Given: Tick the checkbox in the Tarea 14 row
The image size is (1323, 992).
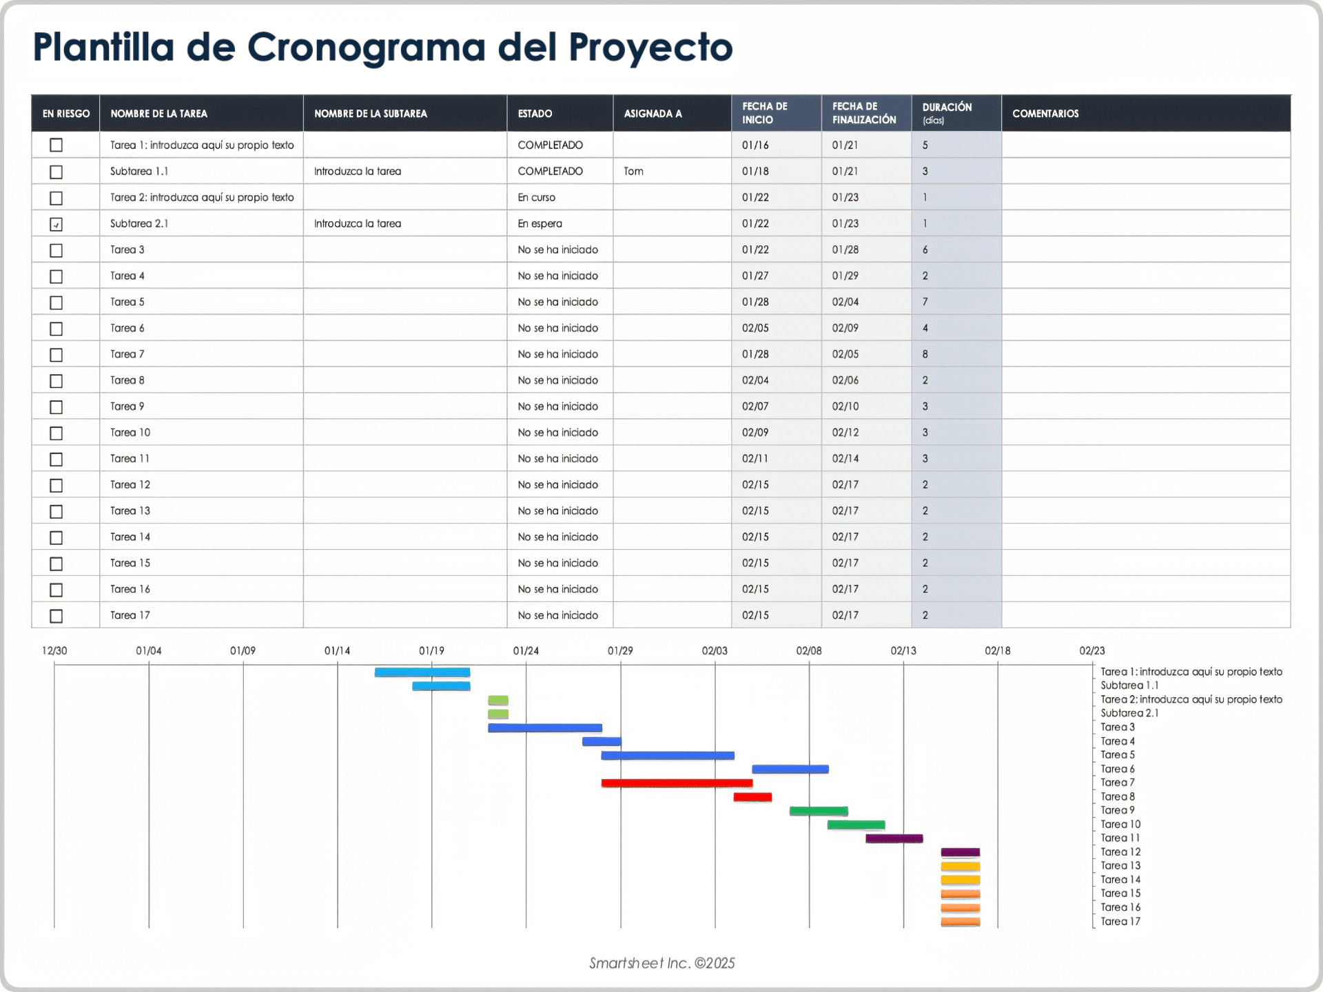Looking at the screenshot, I should [57, 537].
